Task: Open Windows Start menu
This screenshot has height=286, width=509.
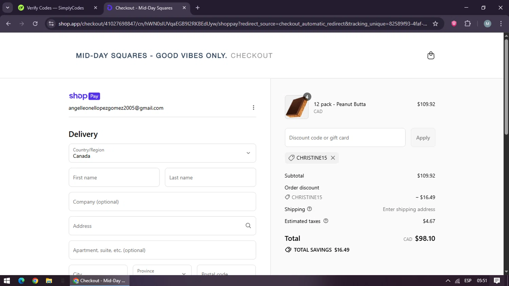Action: pyautogui.click(x=7, y=281)
